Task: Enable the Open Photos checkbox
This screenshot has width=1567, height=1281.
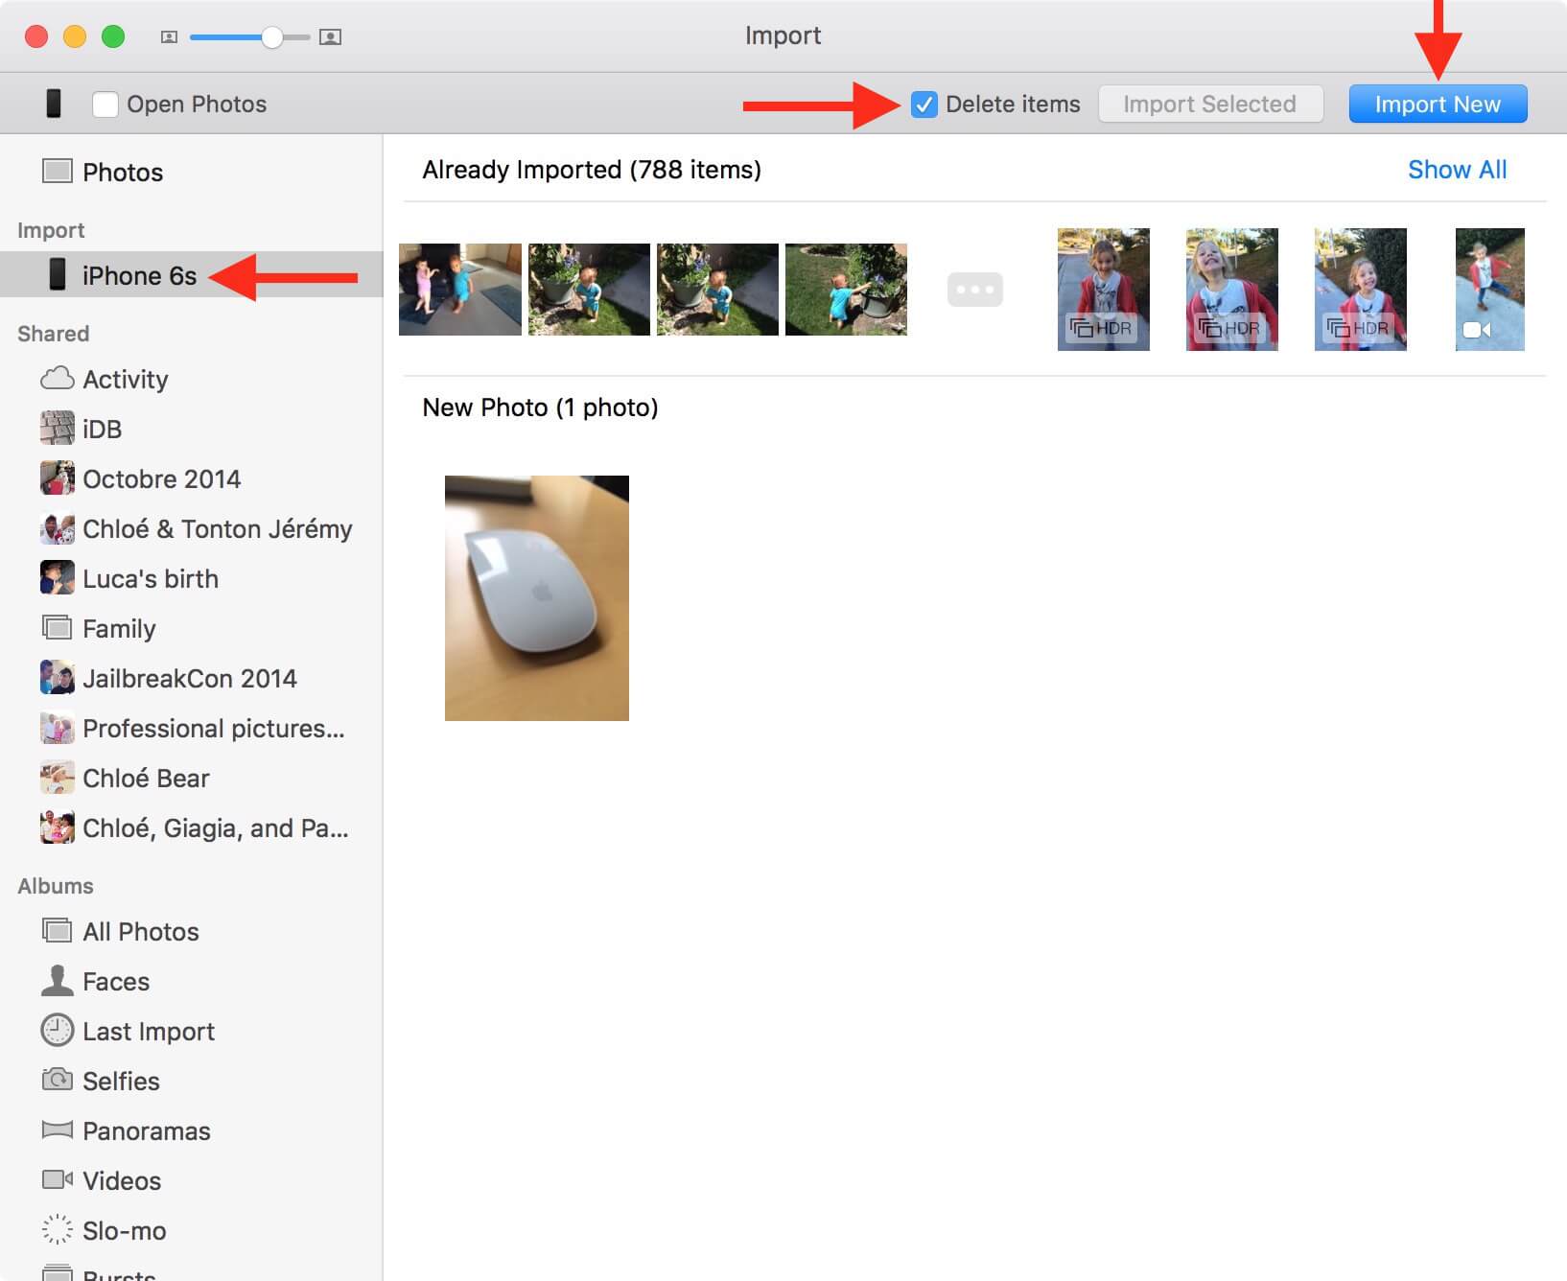Action: [x=105, y=105]
